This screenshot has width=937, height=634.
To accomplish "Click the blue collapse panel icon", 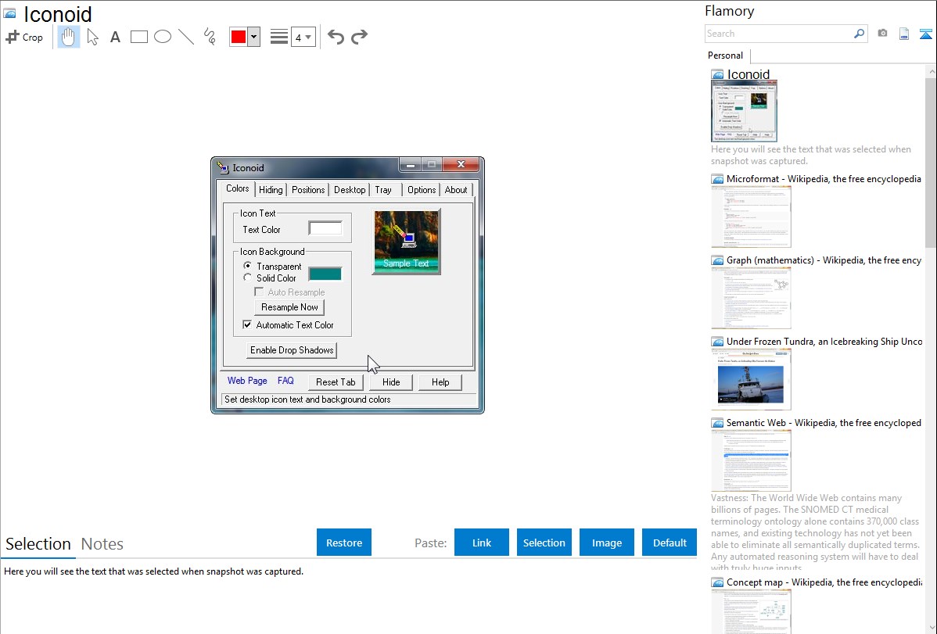I will pos(925,34).
